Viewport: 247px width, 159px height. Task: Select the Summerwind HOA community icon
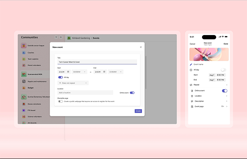(x=24, y=74)
